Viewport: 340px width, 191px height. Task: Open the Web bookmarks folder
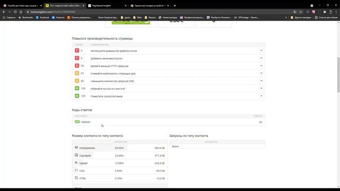137,18
